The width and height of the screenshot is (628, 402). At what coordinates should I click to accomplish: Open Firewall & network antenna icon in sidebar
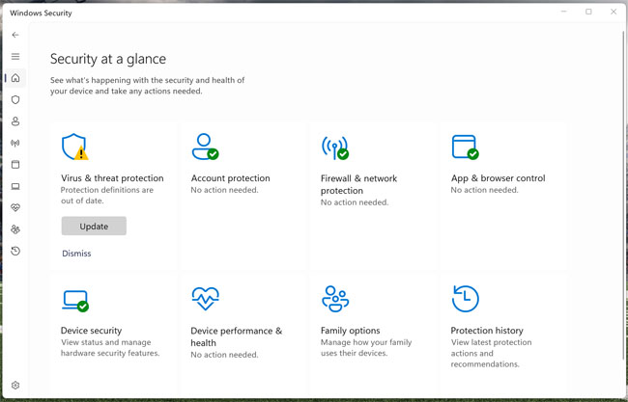(x=15, y=143)
